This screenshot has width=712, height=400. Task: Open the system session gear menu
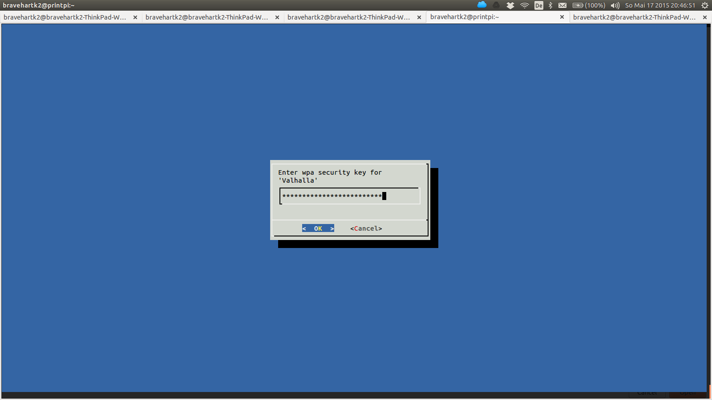tap(705, 5)
